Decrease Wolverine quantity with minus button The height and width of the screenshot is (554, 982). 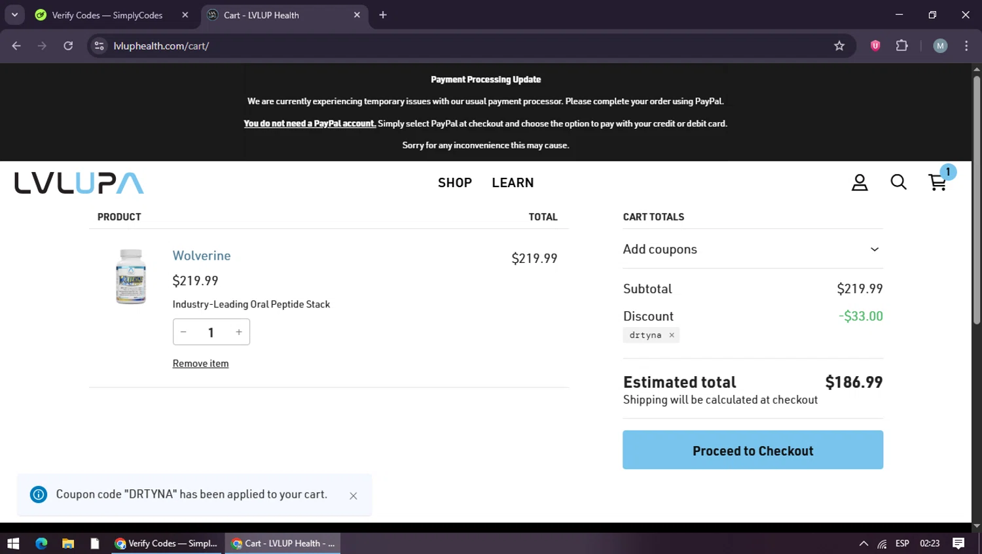(183, 332)
